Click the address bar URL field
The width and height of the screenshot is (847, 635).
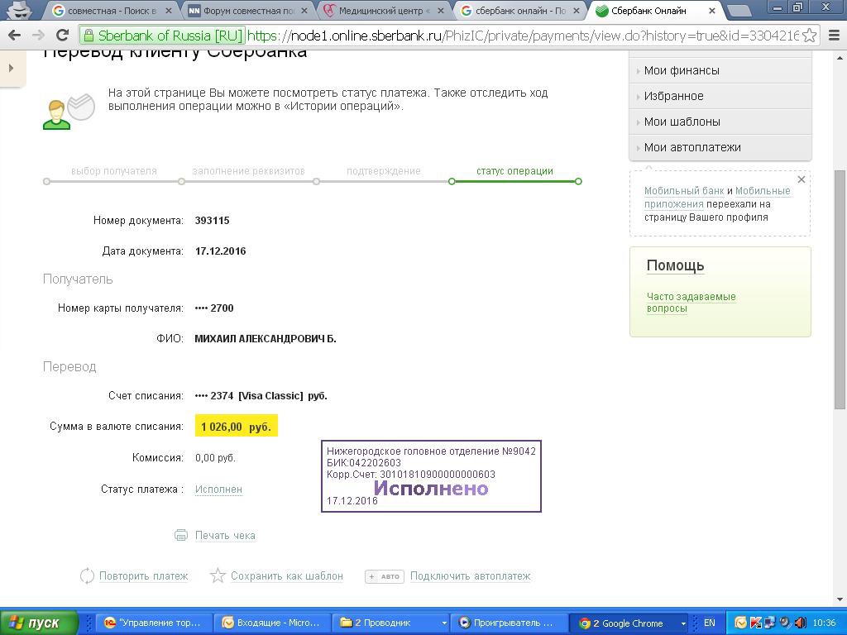tap(523, 36)
